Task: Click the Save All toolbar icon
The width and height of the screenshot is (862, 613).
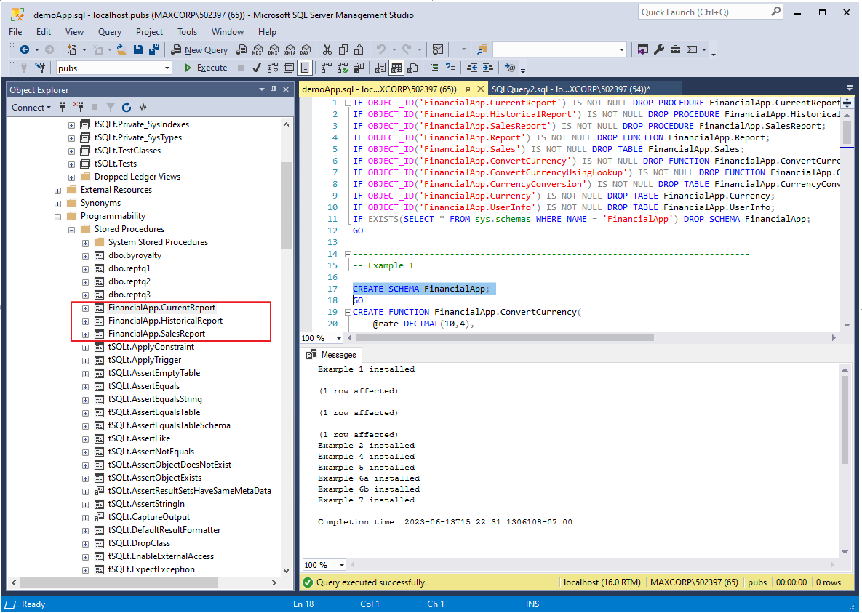Action: tap(153, 49)
